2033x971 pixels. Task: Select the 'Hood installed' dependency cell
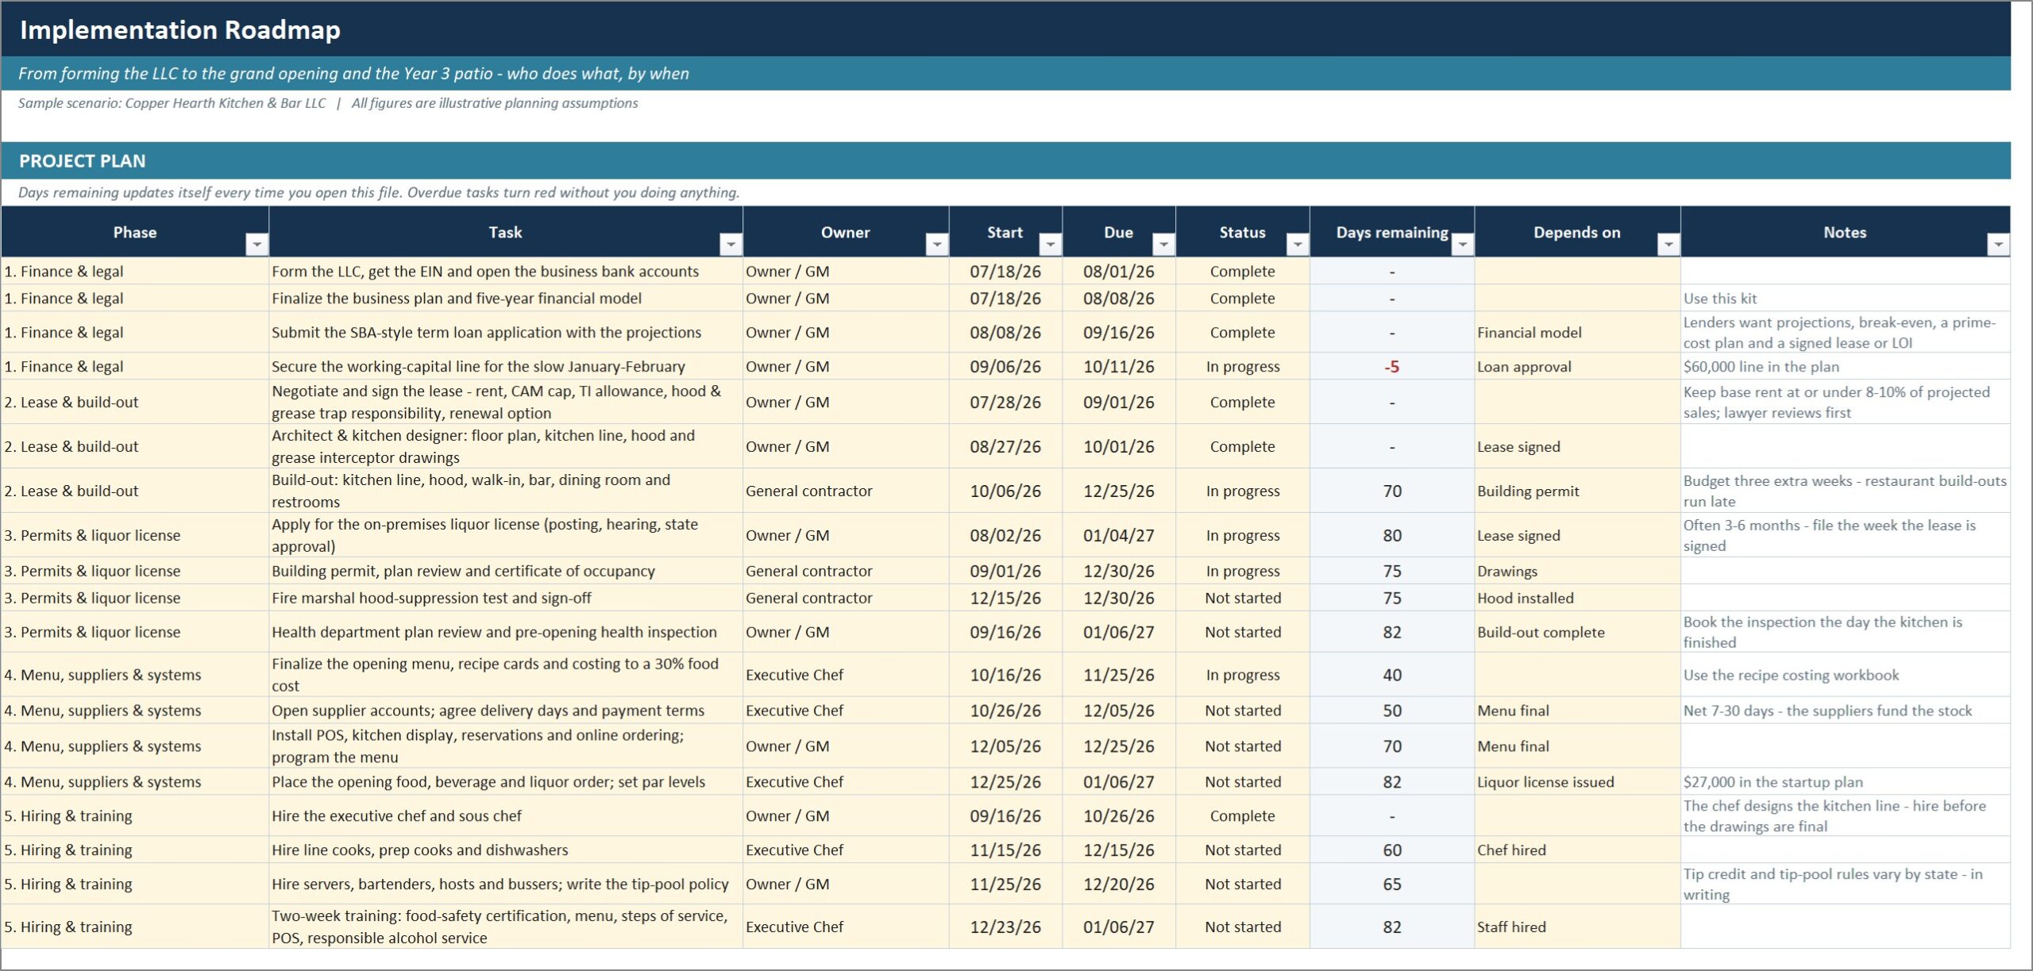[x=1577, y=598]
